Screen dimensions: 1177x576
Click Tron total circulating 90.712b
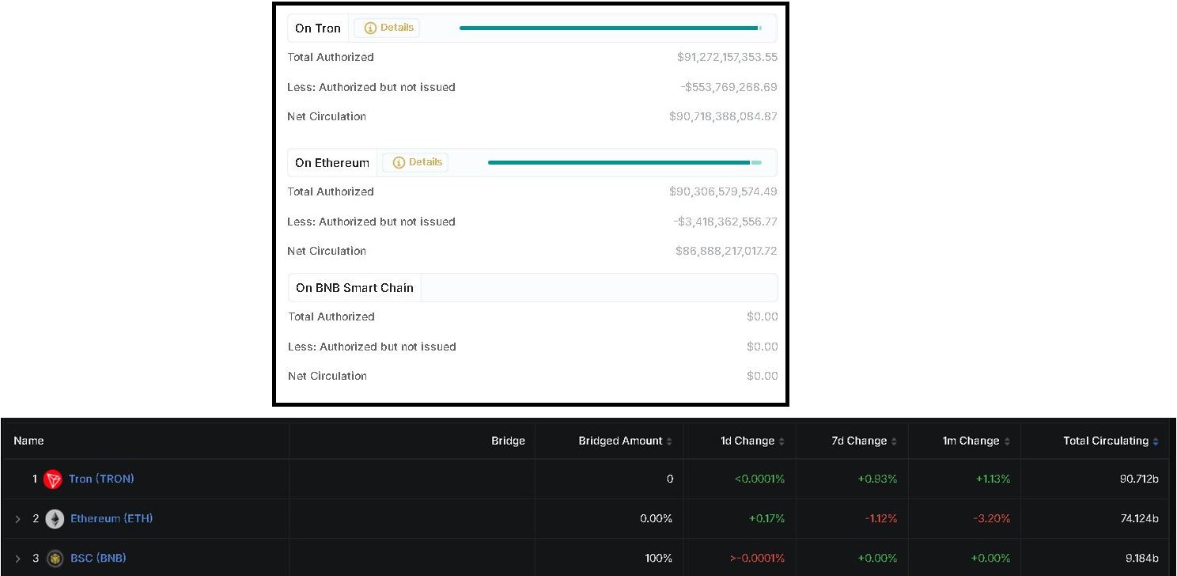1139,479
